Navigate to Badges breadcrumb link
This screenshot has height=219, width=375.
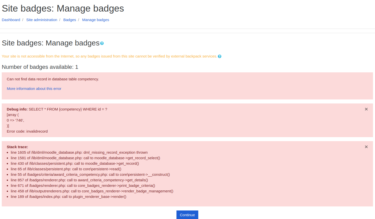[70, 20]
